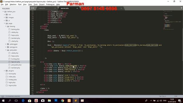Open the File menu
The width and height of the screenshot is (183, 103).
point(2,5)
